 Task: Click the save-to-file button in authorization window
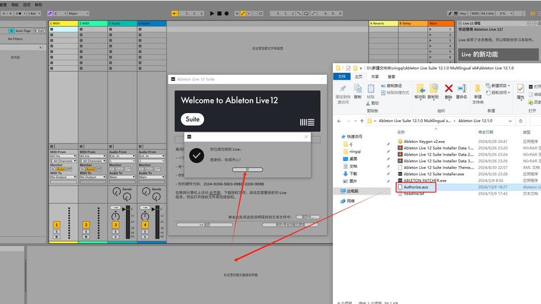click(307, 217)
